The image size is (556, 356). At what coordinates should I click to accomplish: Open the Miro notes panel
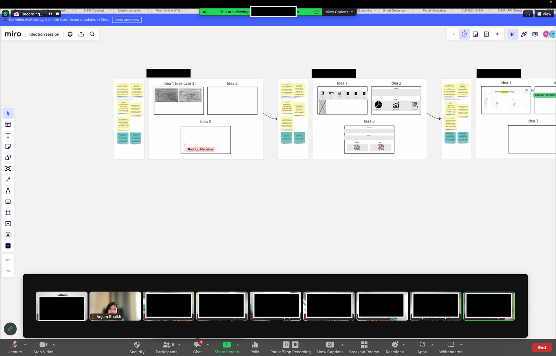point(487,34)
